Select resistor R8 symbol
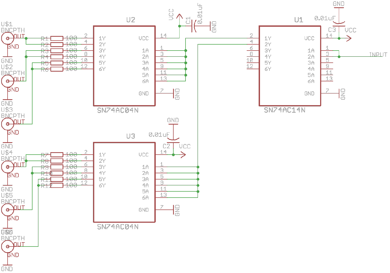The width and height of the screenshot is (390, 273). coord(57,161)
